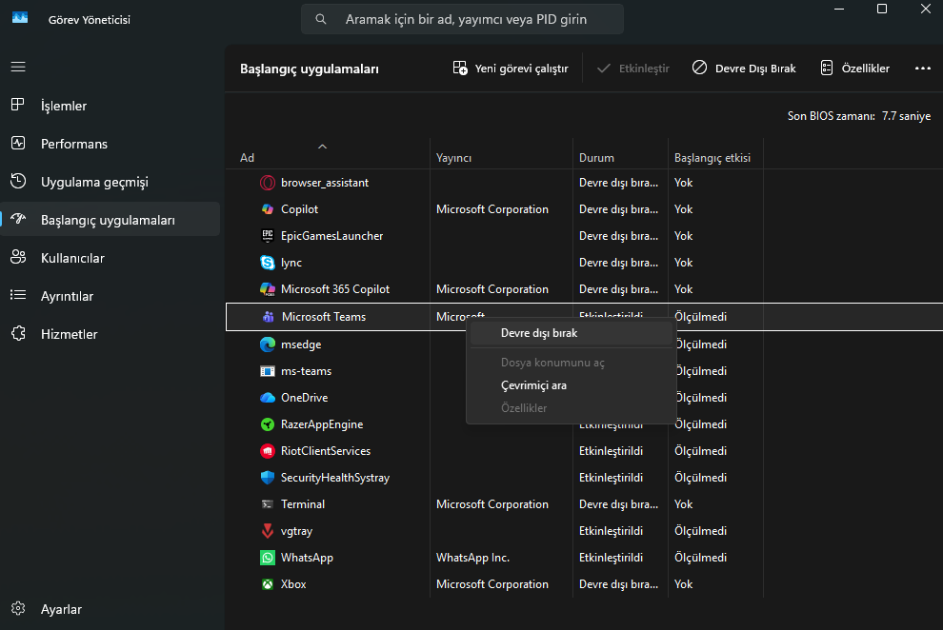Click the Ad column sort arrow
Viewport: 943px width, 630px height.
click(322, 147)
